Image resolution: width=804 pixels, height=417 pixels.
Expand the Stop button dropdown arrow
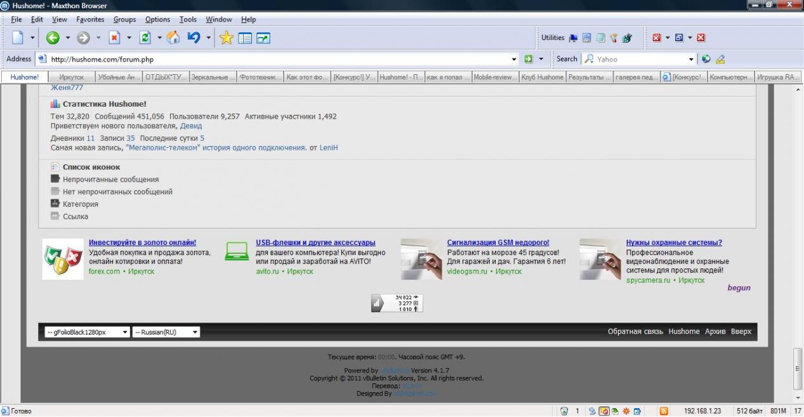(x=129, y=38)
